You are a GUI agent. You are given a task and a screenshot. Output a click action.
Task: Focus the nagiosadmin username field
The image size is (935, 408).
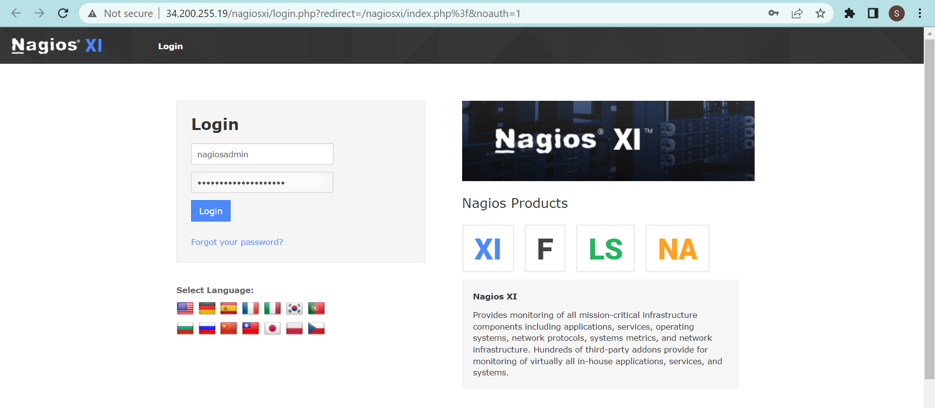click(x=262, y=154)
